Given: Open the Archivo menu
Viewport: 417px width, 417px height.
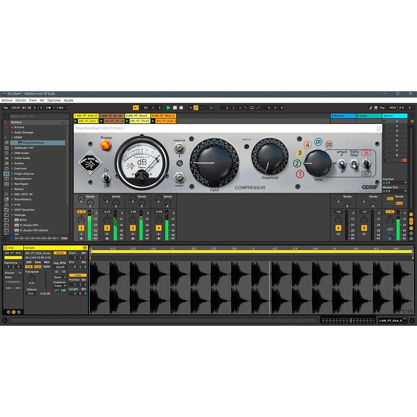Looking at the screenshot, I should point(7,100).
